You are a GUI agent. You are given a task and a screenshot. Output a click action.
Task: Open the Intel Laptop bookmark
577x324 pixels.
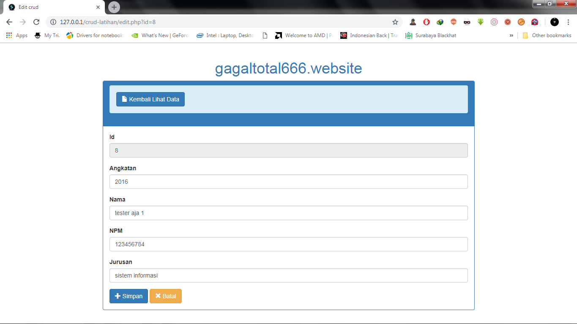pos(225,35)
